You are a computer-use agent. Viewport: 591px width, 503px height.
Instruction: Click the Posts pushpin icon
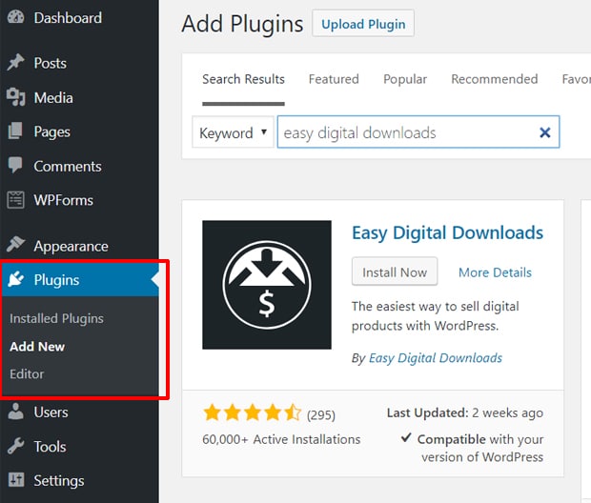[x=15, y=63]
